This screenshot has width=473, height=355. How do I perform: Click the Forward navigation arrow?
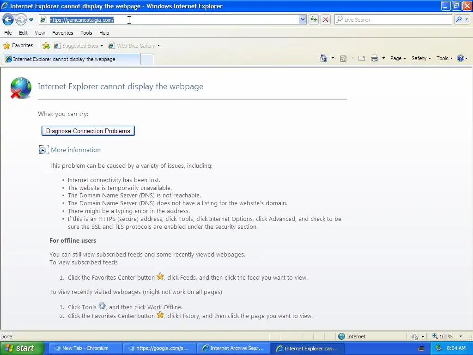pos(21,19)
